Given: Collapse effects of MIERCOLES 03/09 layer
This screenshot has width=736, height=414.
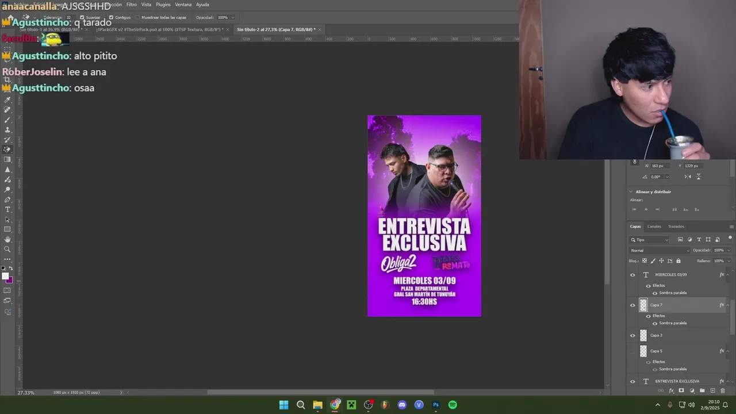Looking at the screenshot, I should pyautogui.click(x=728, y=275).
